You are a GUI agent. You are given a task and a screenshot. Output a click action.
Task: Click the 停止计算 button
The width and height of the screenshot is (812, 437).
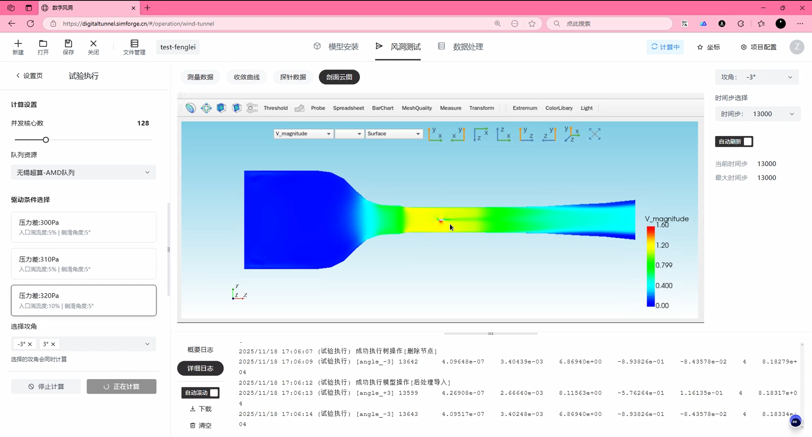point(46,386)
